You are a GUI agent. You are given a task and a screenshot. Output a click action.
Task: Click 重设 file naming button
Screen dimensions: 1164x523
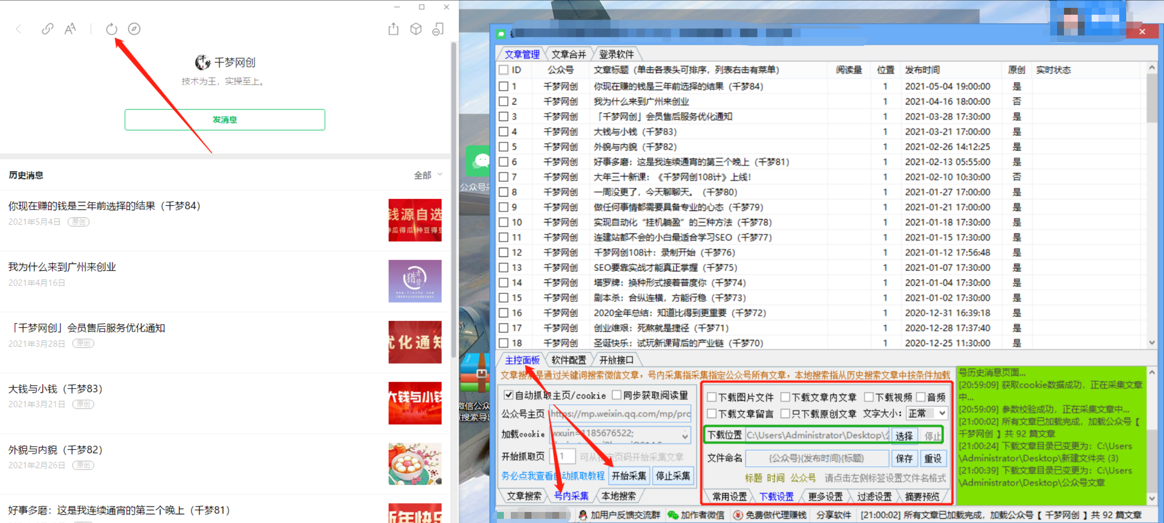pyautogui.click(x=933, y=458)
